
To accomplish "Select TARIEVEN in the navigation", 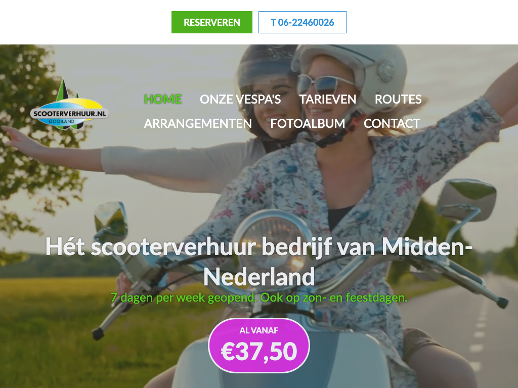I will pos(328,99).
